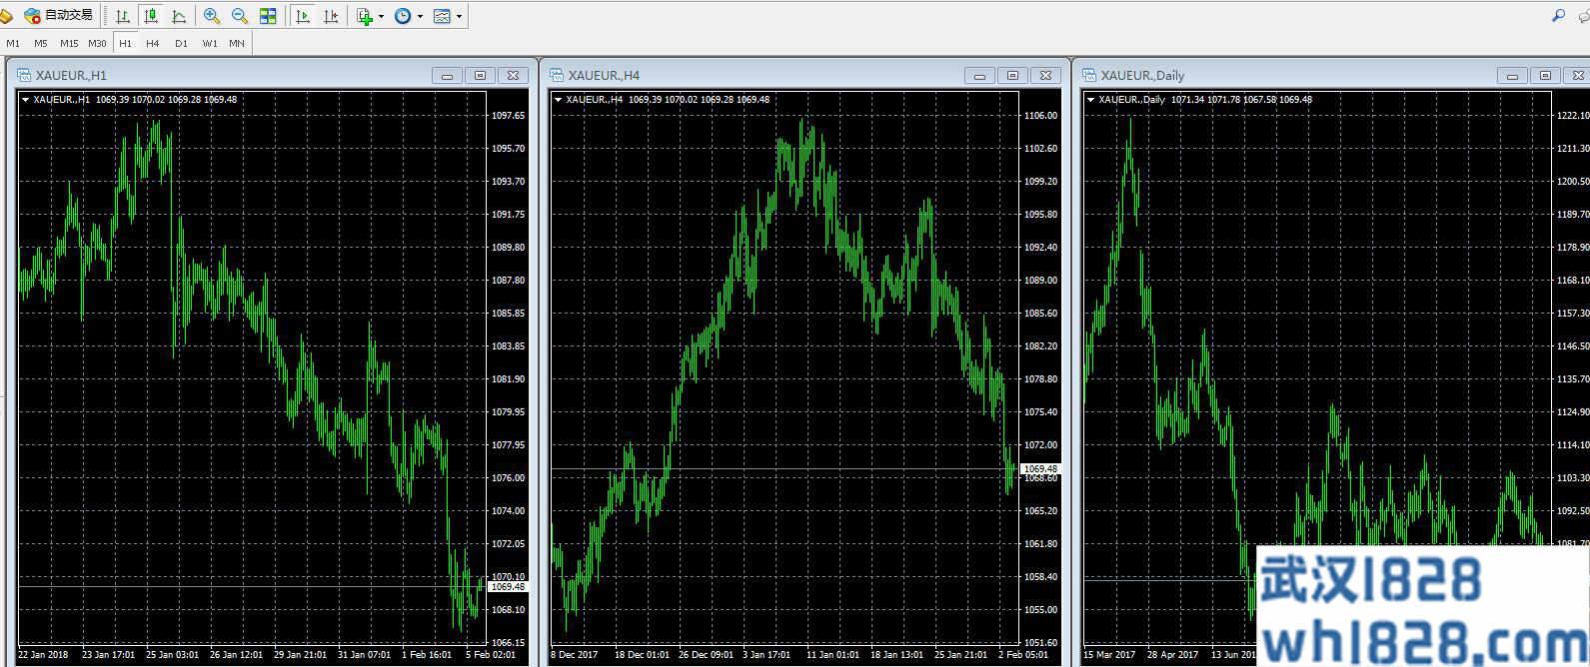Expand the indicators dropdown arrow

[381, 17]
